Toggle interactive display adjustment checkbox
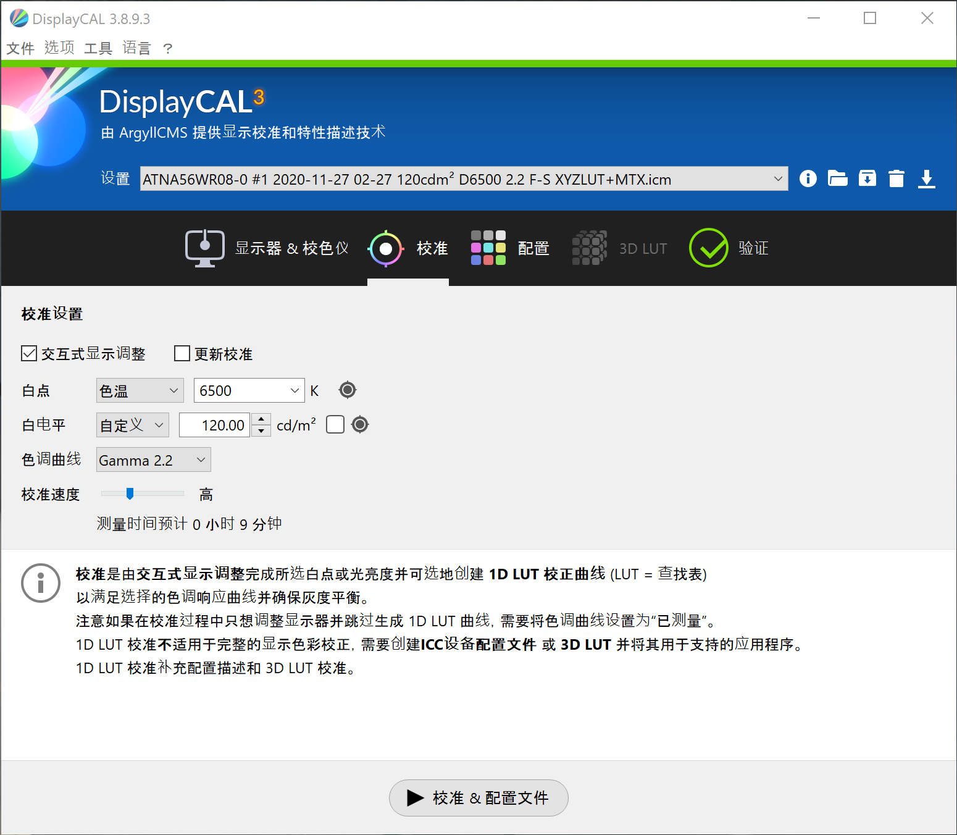The width and height of the screenshot is (957, 835). point(29,353)
